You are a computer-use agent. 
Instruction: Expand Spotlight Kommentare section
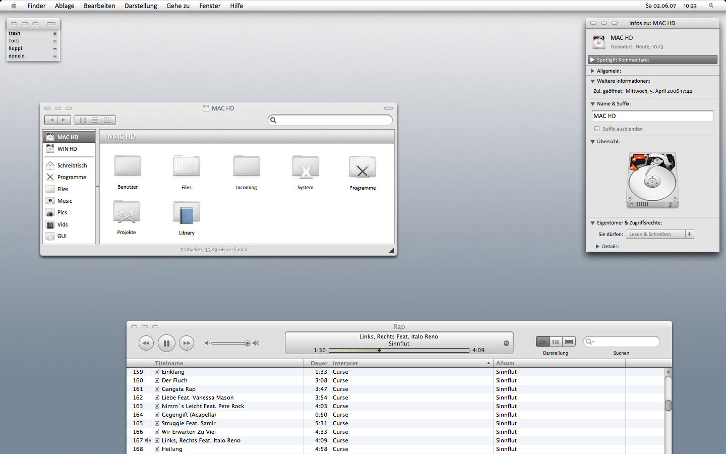point(593,60)
